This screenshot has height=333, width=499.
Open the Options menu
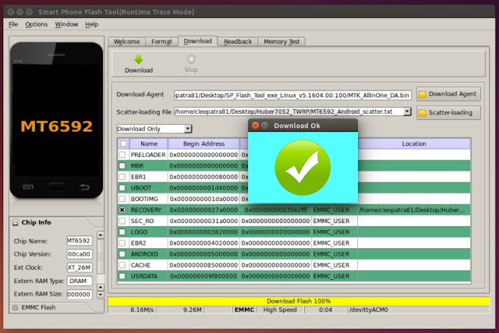tap(37, 24)
